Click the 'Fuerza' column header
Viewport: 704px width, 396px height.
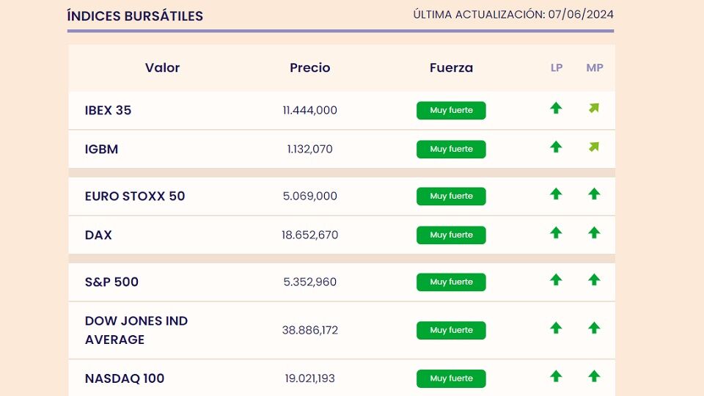pos(451,68)
